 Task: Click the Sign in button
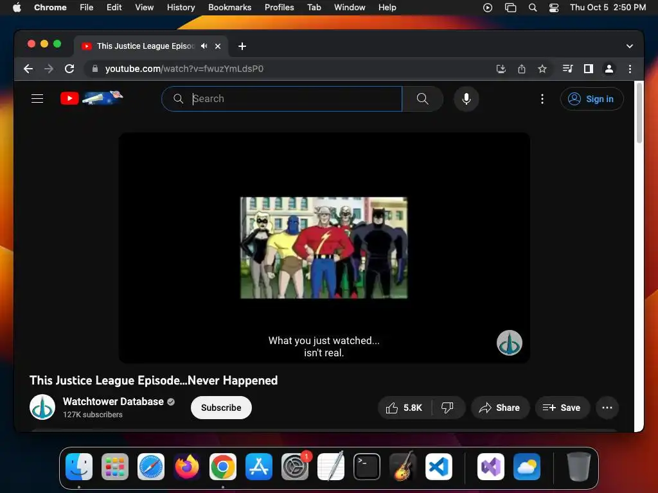[x=592, y=99]
